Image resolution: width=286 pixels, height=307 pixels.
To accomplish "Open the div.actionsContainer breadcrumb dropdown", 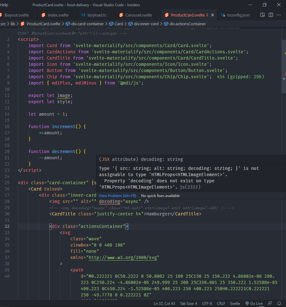I will (185, 23).
